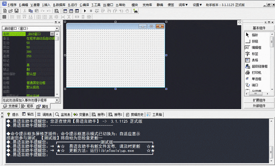Viewport: 275px width, 166px height.
Task: Open the E.编辑 menu
Action: click(23, 5)
